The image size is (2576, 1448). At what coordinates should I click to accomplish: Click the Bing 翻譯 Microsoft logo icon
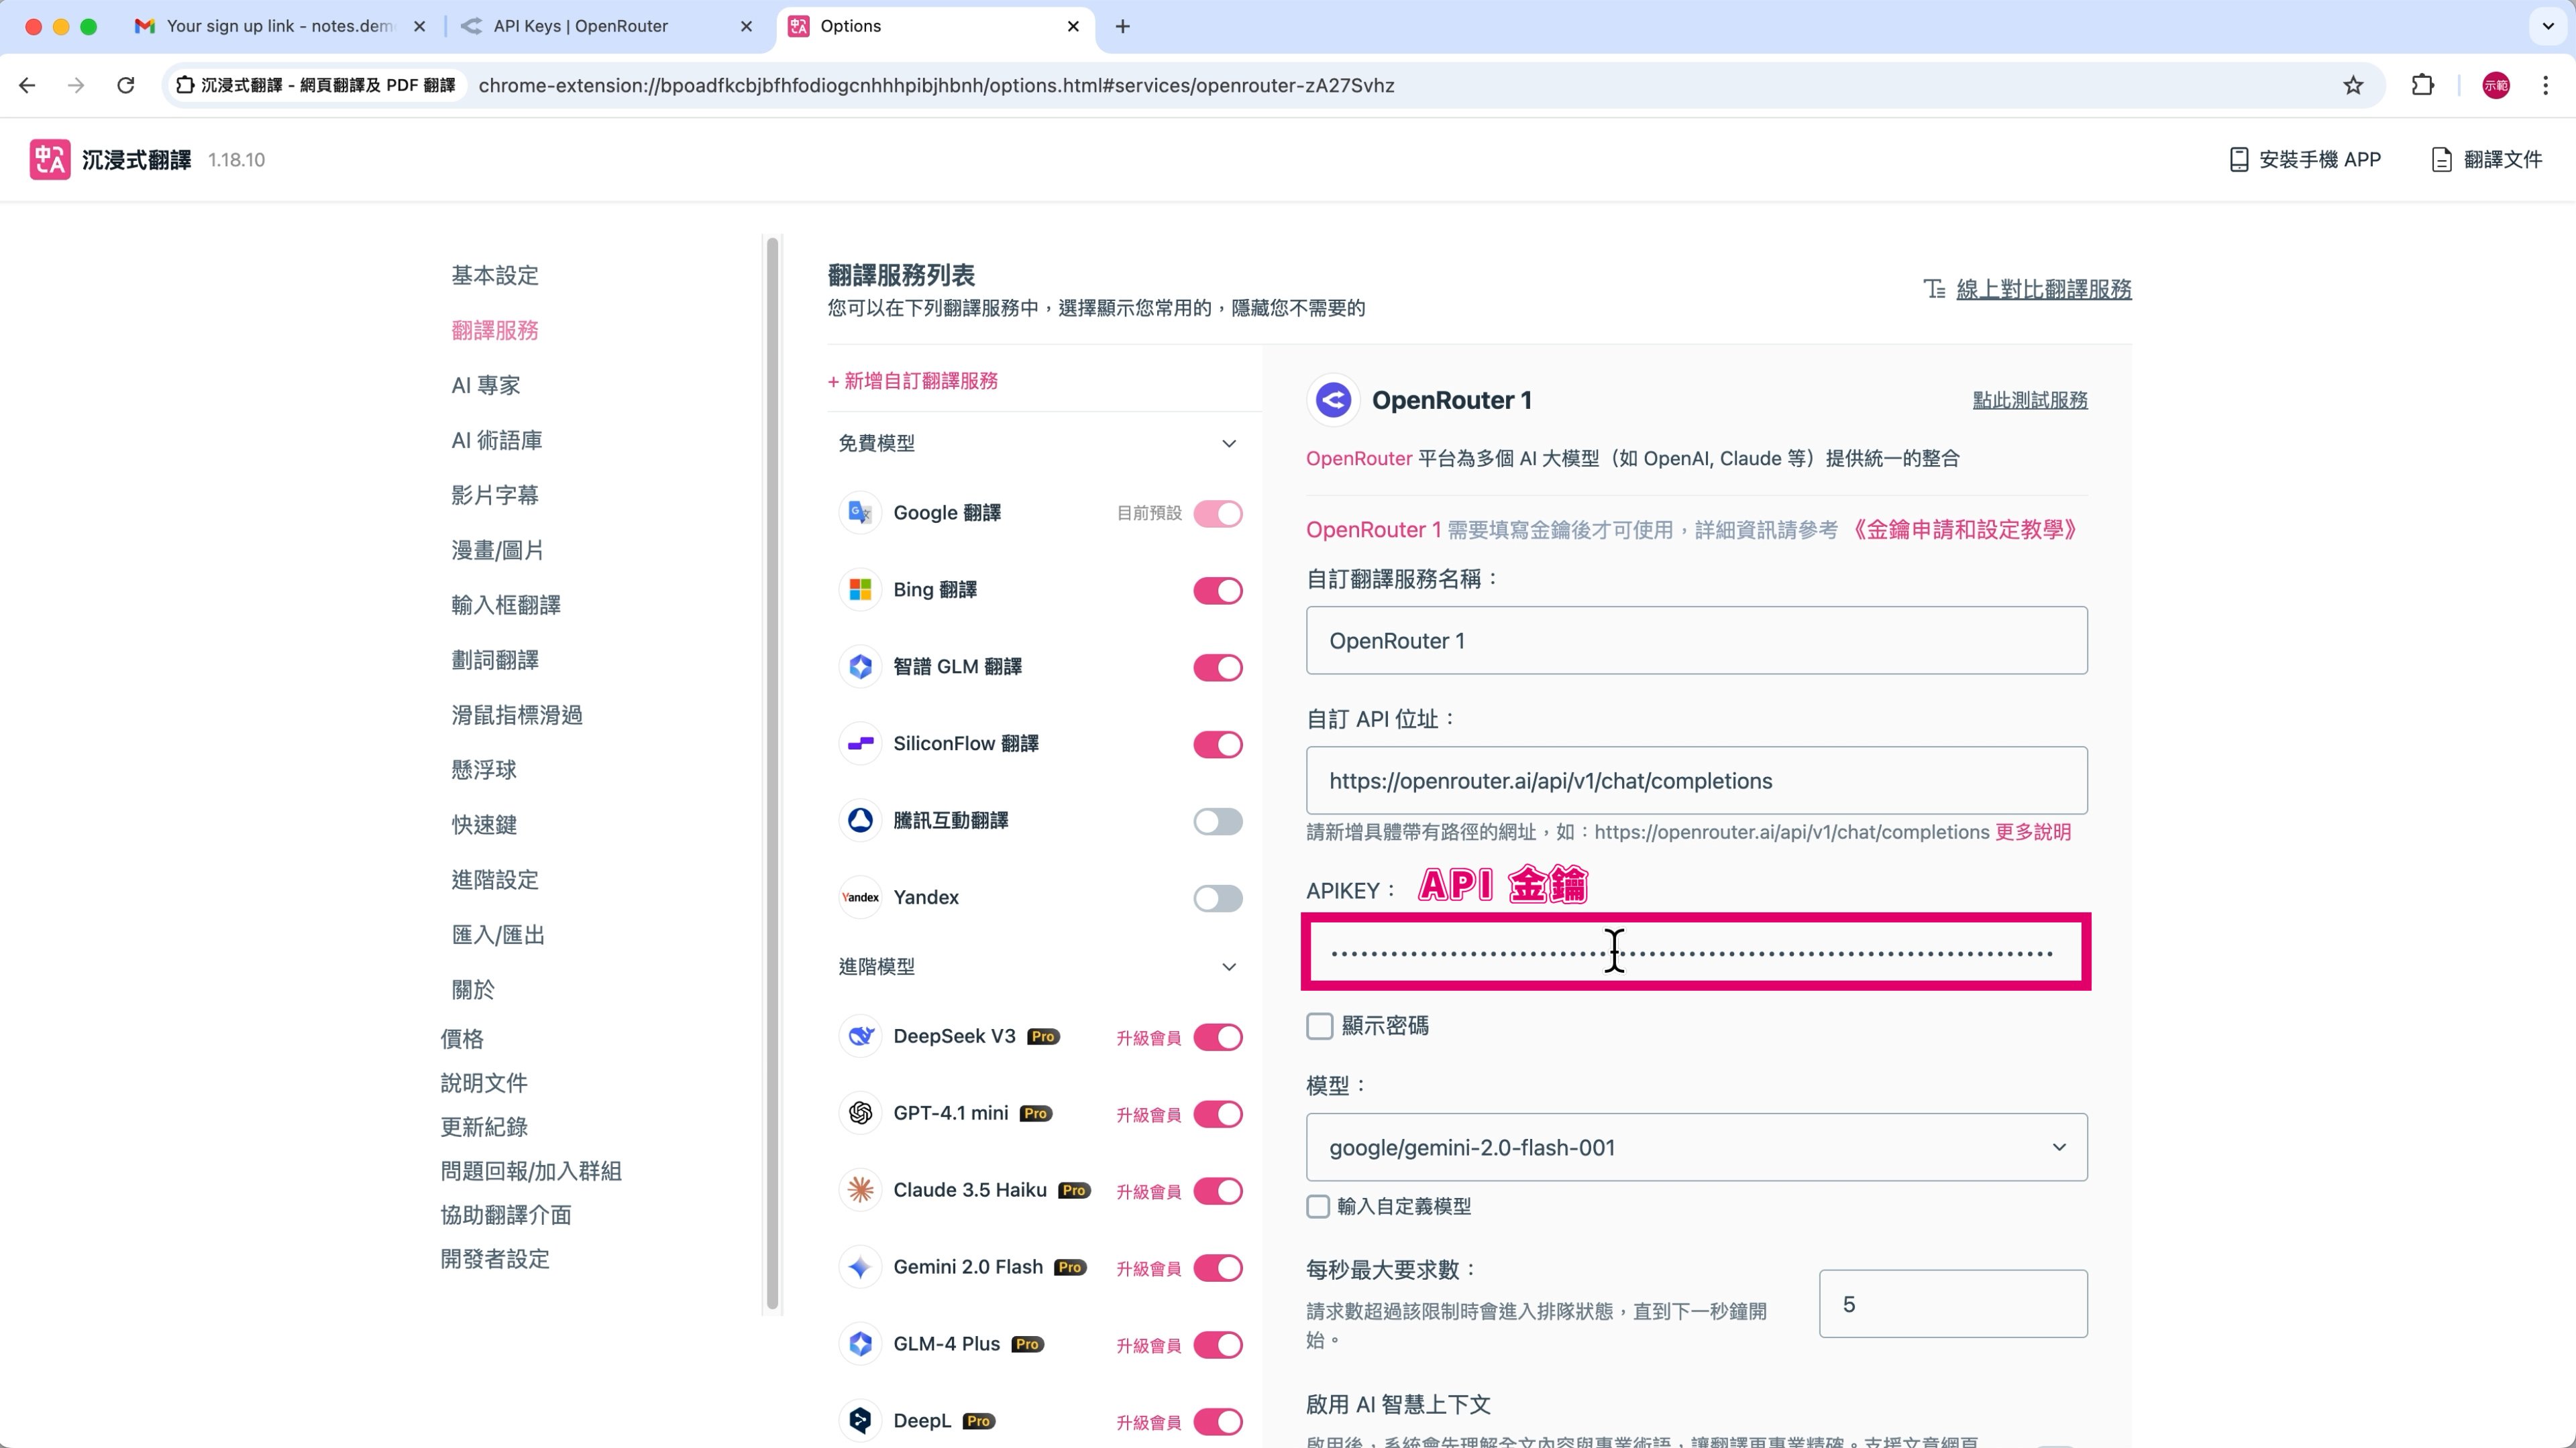pyautogui.click(x=860, y=590)
